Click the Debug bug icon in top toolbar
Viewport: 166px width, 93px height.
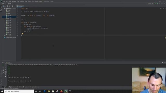pyautogui.click(x=157, y=4)
